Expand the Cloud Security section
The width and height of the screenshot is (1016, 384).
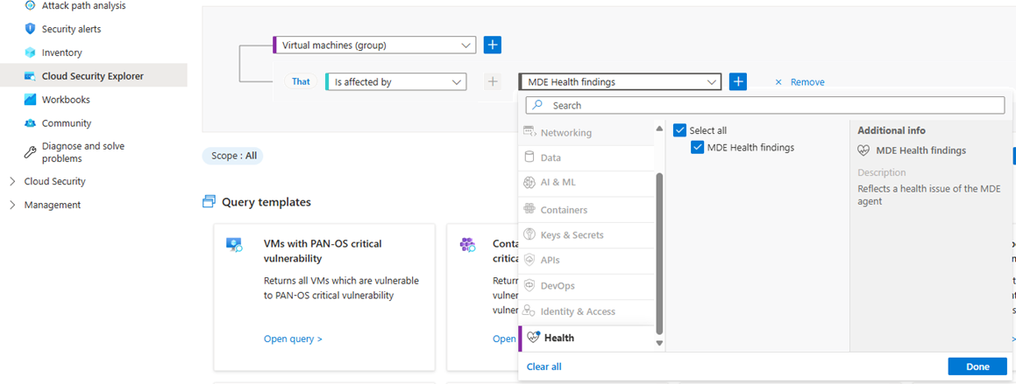[12, 182]
